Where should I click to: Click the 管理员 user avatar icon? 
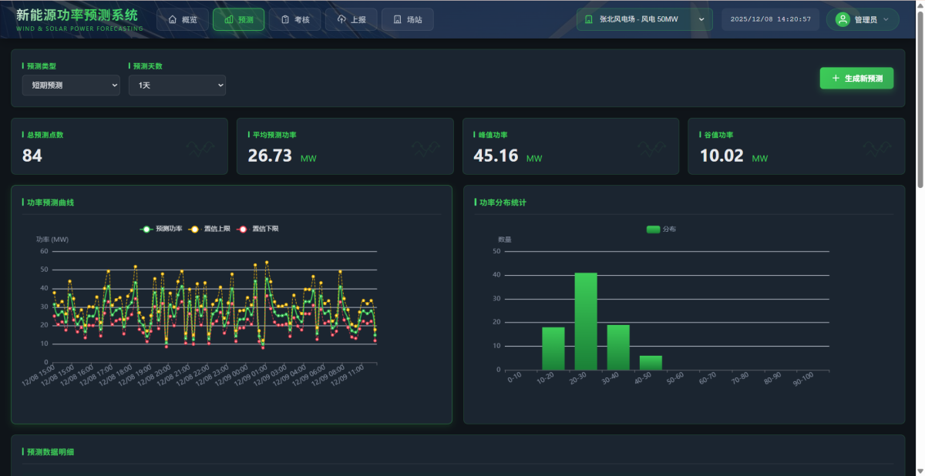(x=843, y=19)
